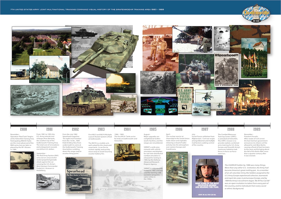Click the 'M270 is a mobile unit' paragraph

100,148
